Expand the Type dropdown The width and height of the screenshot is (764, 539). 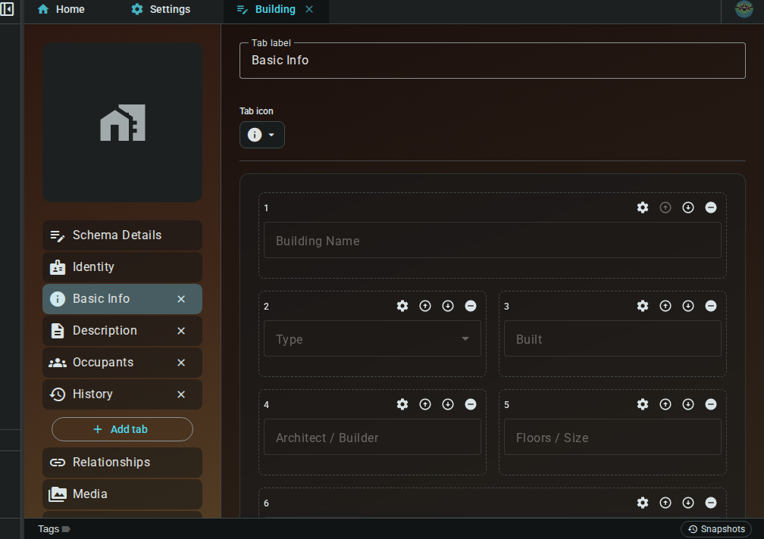coord(372,338)
